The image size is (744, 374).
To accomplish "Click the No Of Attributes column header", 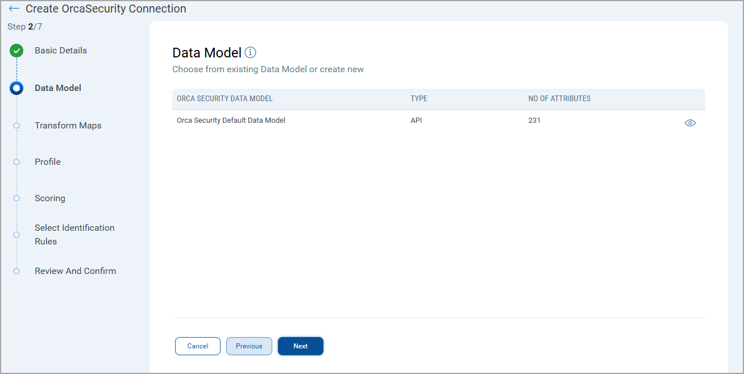I will [x=559, y=99].
